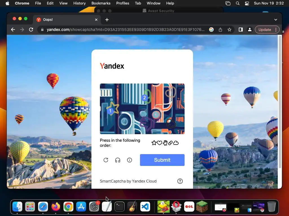289x216 pixels.
Task: Expand the tab search dropdown
Action: (x=276, y=20)
